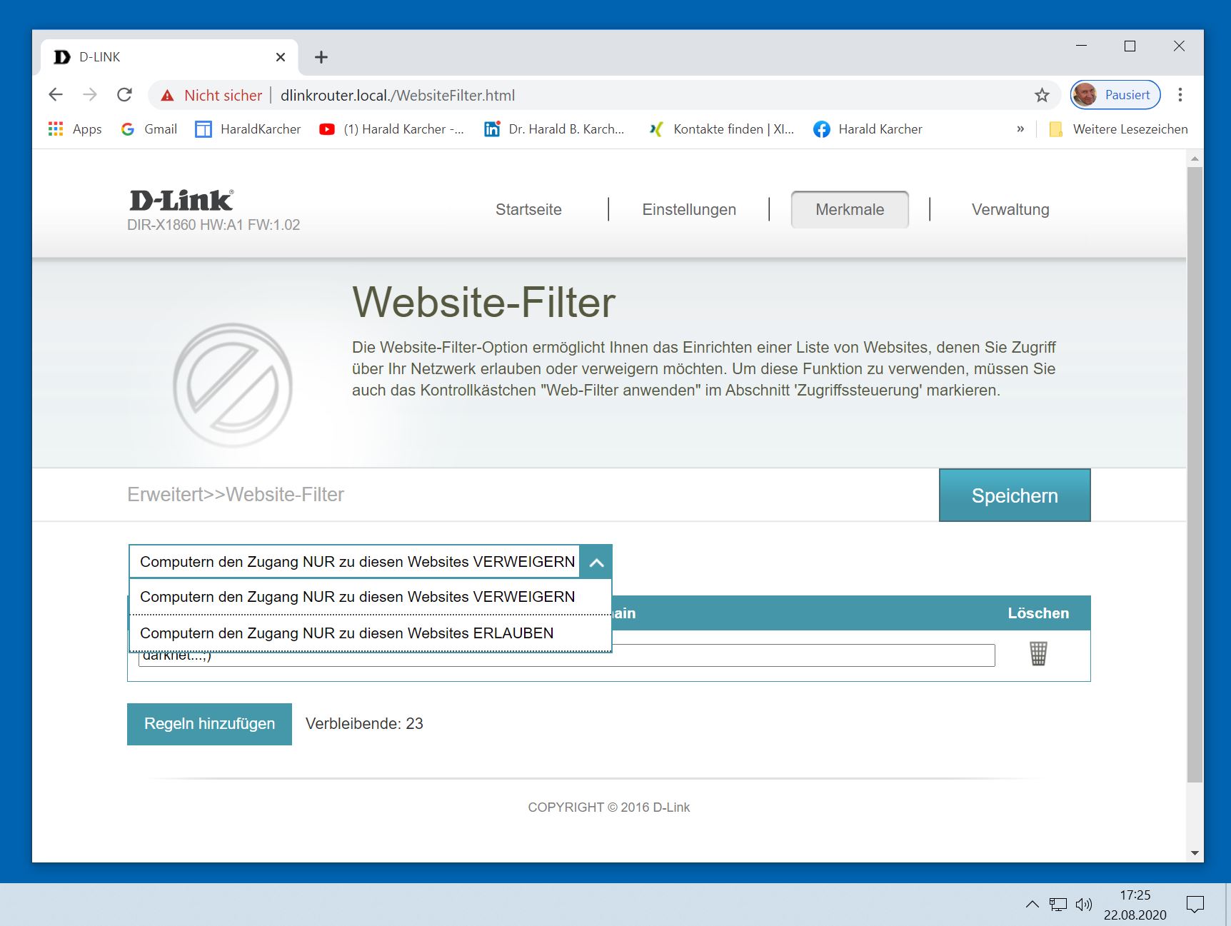1231x926 pixels.
Task: Open the Verwaltung menu
Action: click(x=1010, y=210)
